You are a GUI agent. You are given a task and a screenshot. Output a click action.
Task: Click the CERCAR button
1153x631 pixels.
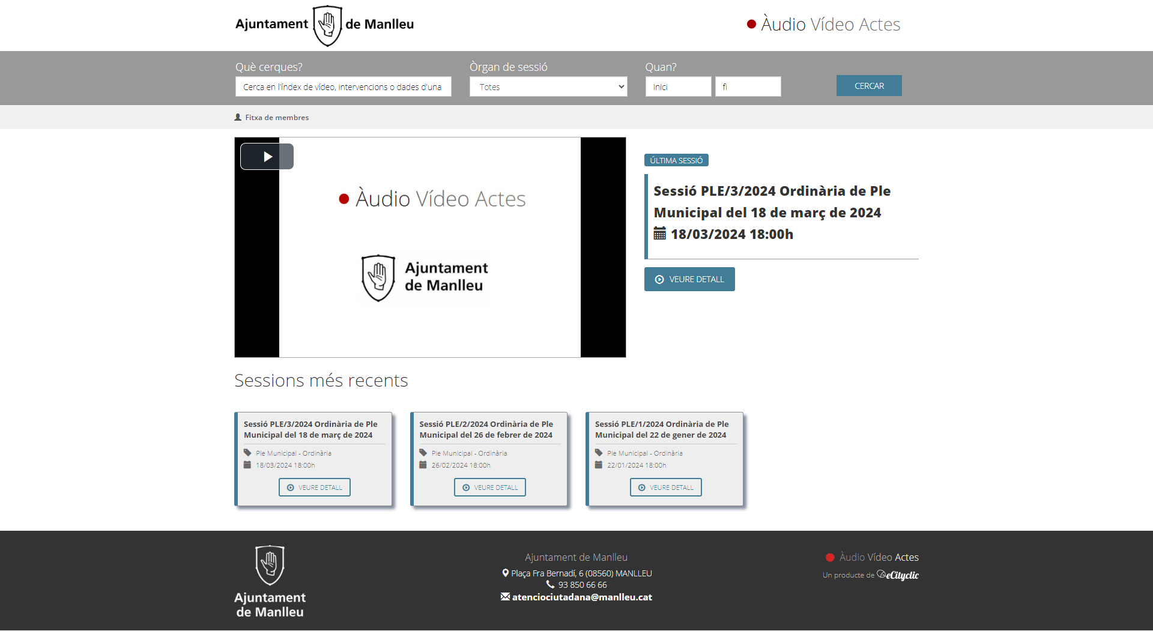[x=869, y=86]
